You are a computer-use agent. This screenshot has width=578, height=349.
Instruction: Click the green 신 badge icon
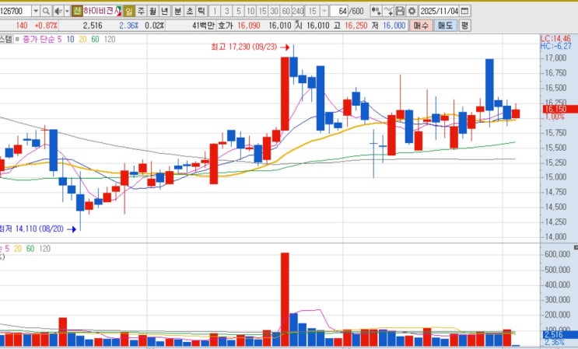coord(77,12)
